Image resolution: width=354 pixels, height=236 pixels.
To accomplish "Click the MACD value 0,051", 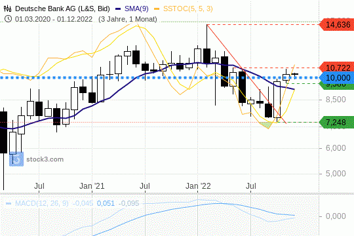I will (106, 203).
